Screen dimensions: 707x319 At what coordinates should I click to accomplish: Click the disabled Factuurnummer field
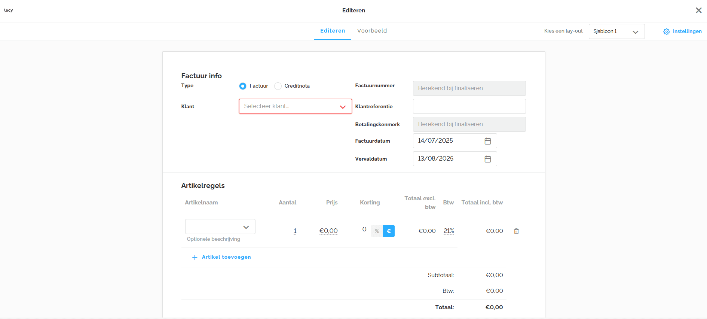(469, 88)
